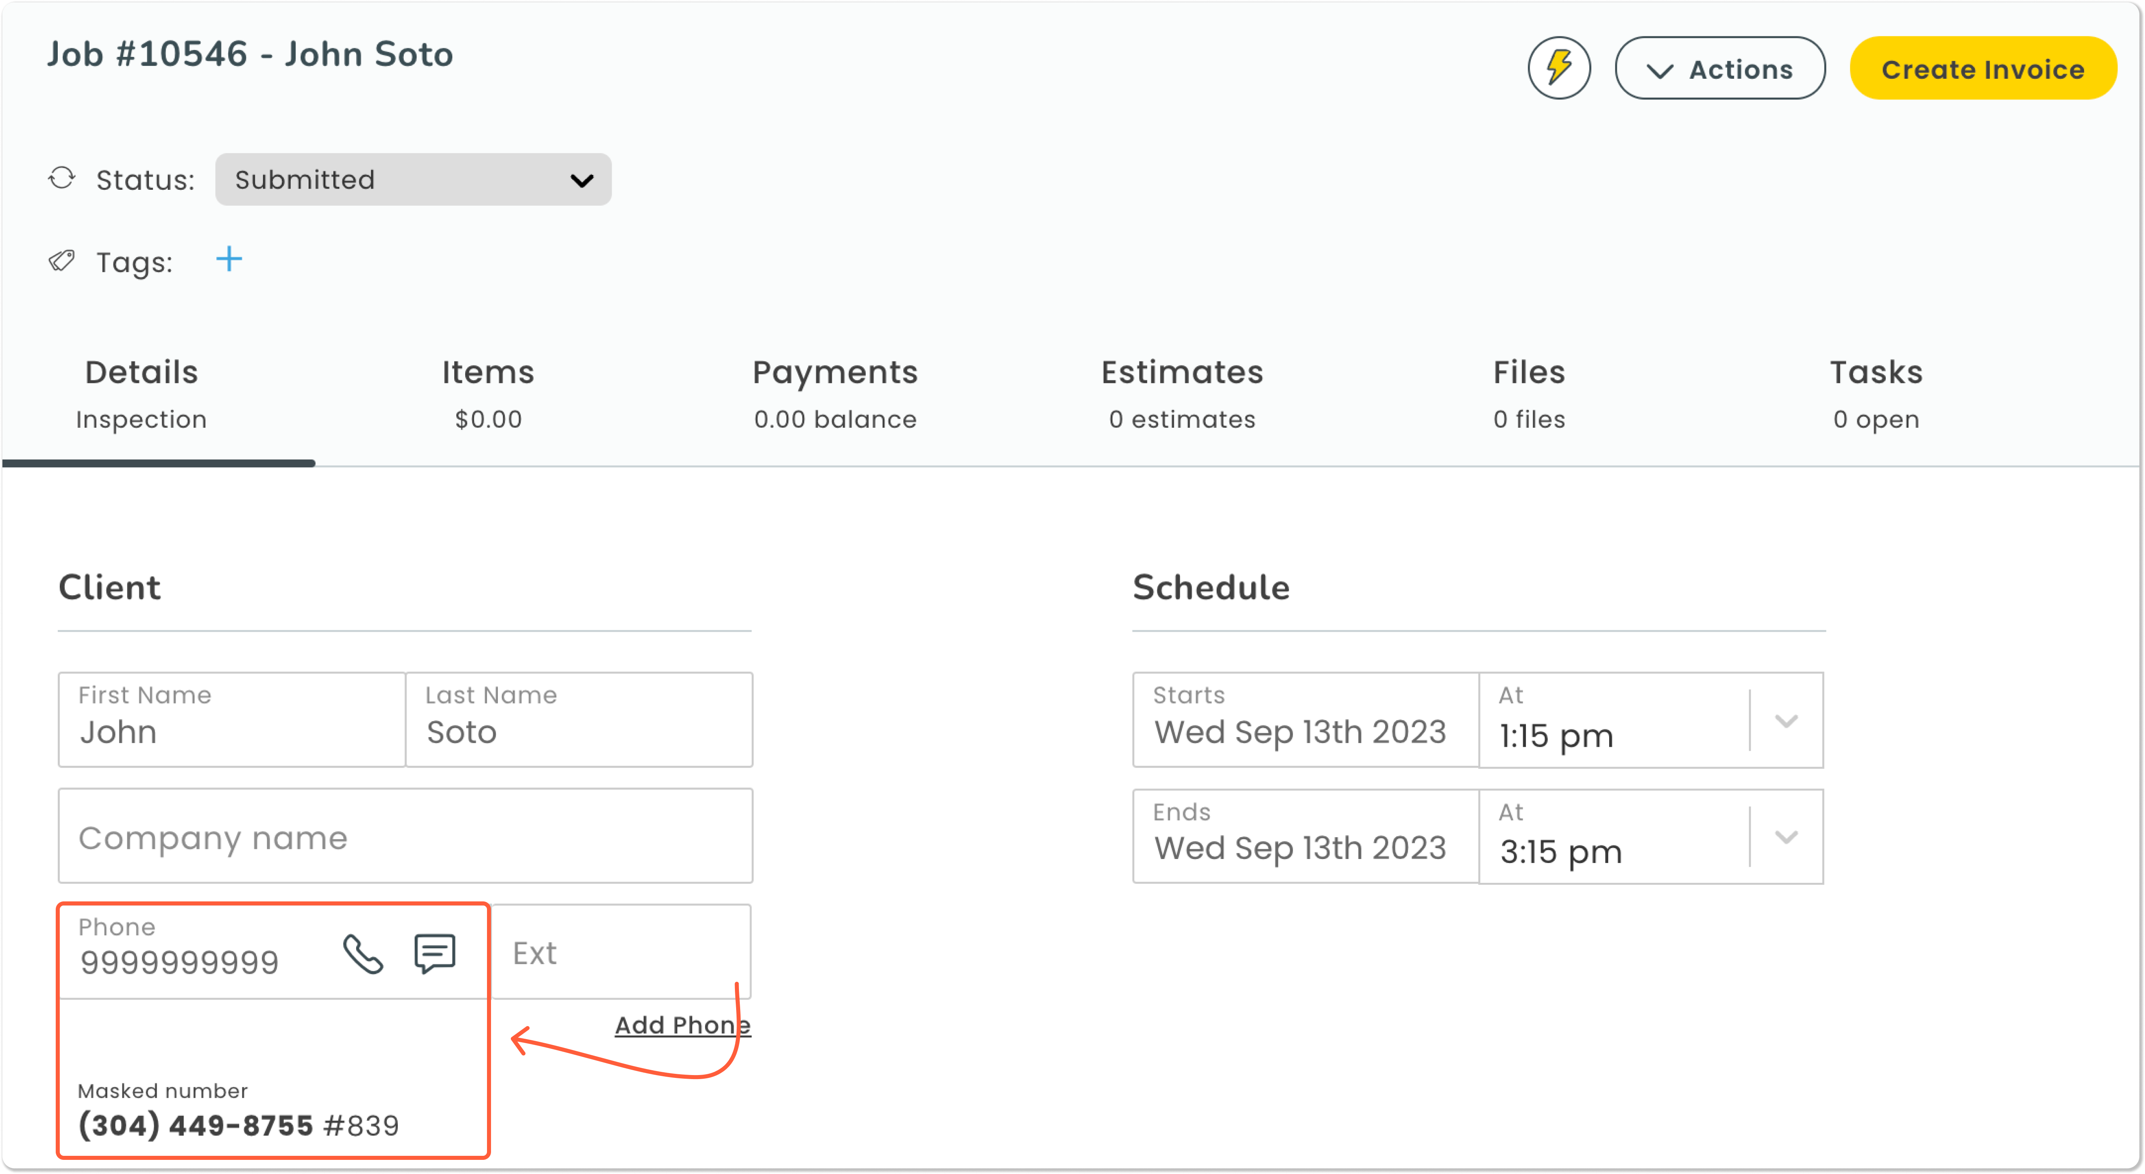Viewport: 2145px width, 1174px height.
Task: Edit the Last Name field
Action: tap(579, 720)
